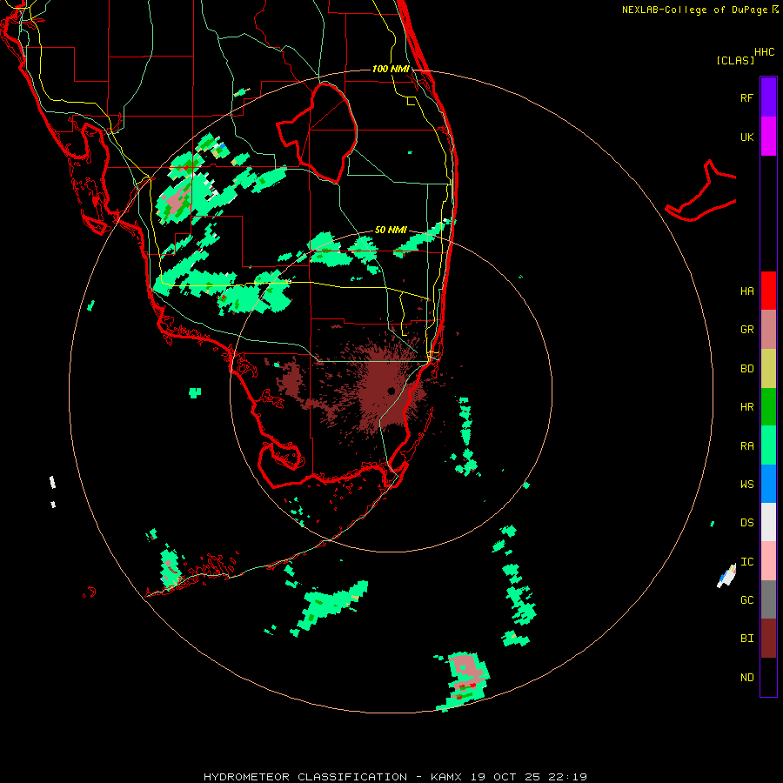The height and width of the screenshot is (783, 783).
Task: Select the DS white legend swatch
Action: 768,522
